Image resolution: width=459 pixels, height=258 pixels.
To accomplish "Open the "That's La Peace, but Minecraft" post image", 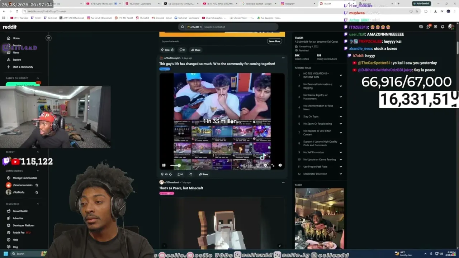I will (222, 223).
